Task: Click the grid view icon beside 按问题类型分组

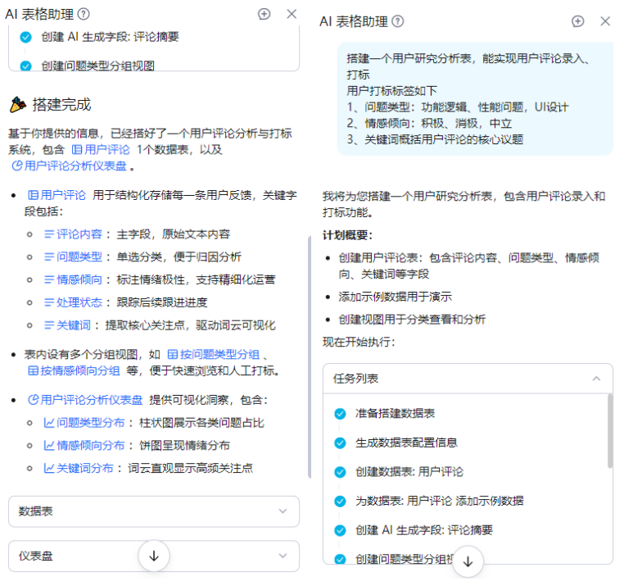Action: coord(173,355)
